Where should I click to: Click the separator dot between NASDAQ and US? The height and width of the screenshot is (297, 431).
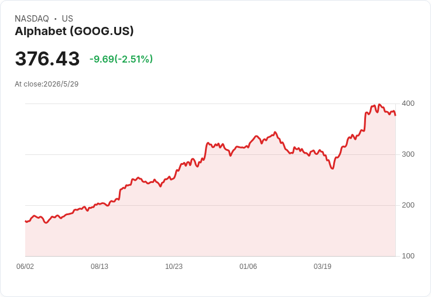point(56,19)
